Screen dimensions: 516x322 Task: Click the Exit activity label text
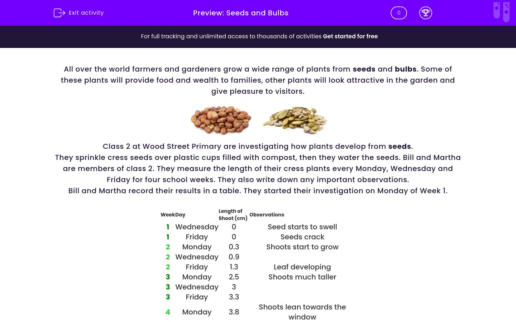click(x=86, y=13)
